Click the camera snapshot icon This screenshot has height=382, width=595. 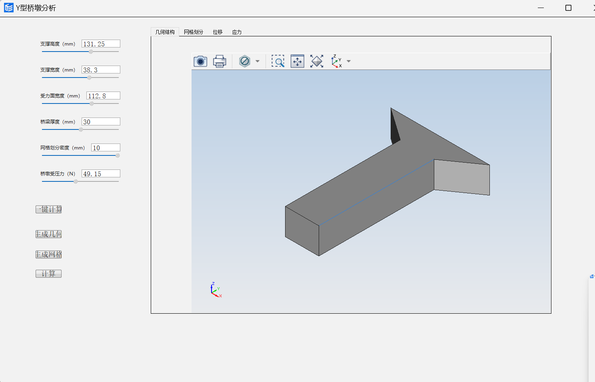tap(200, 61)
